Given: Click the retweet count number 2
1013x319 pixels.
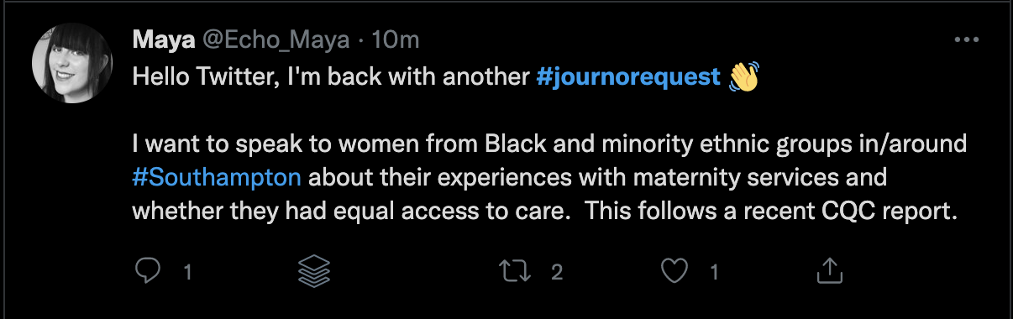Looking at the screenshot, I should coord(555,271).
